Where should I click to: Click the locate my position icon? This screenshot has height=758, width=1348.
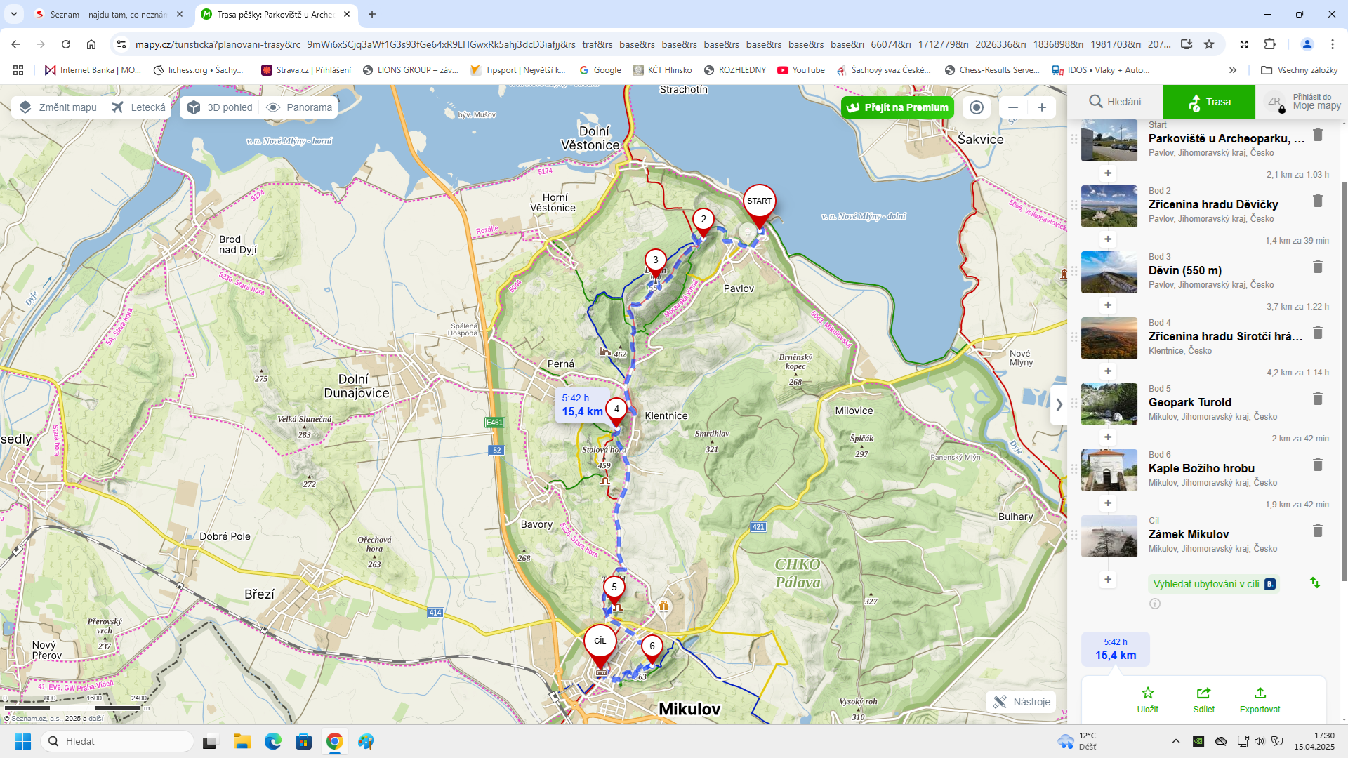click(976, 107)
